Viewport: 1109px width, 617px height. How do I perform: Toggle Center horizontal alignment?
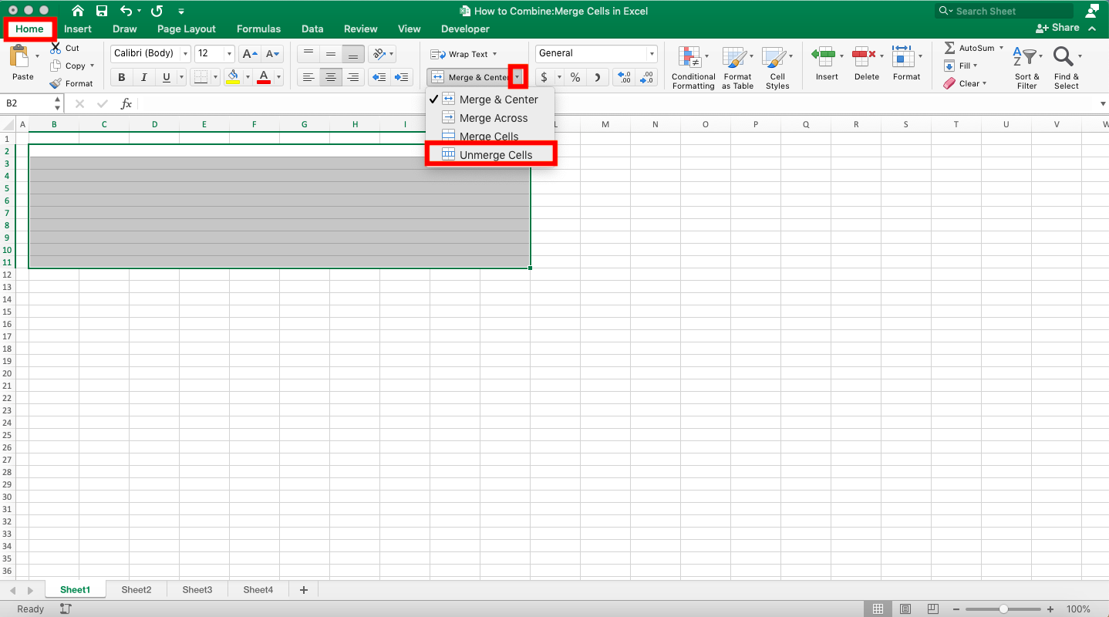pos(331,77)
